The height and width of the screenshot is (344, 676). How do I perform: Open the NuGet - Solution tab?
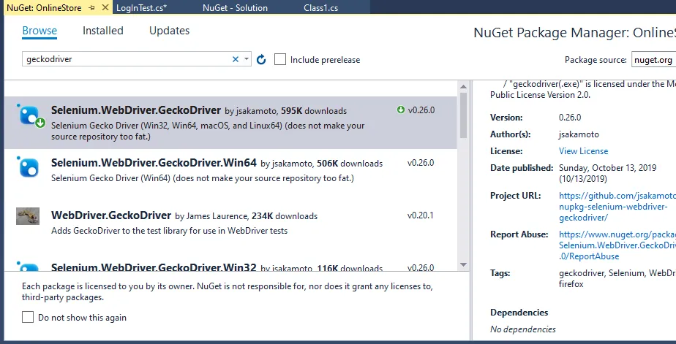tap(235, 8)
